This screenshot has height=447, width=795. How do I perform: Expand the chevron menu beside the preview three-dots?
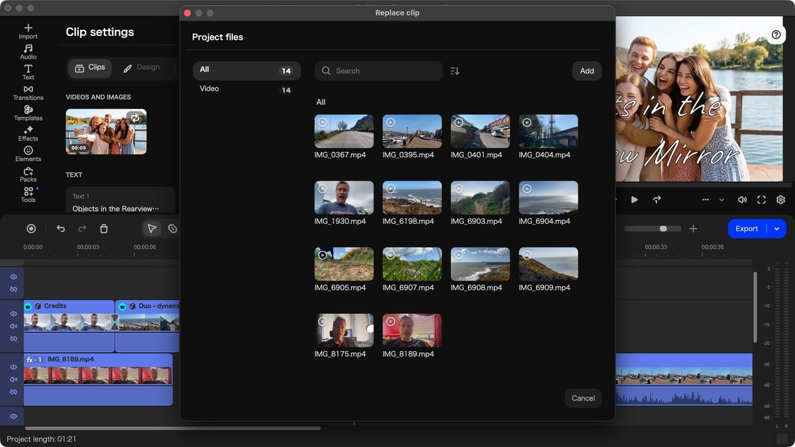[721, 200]
